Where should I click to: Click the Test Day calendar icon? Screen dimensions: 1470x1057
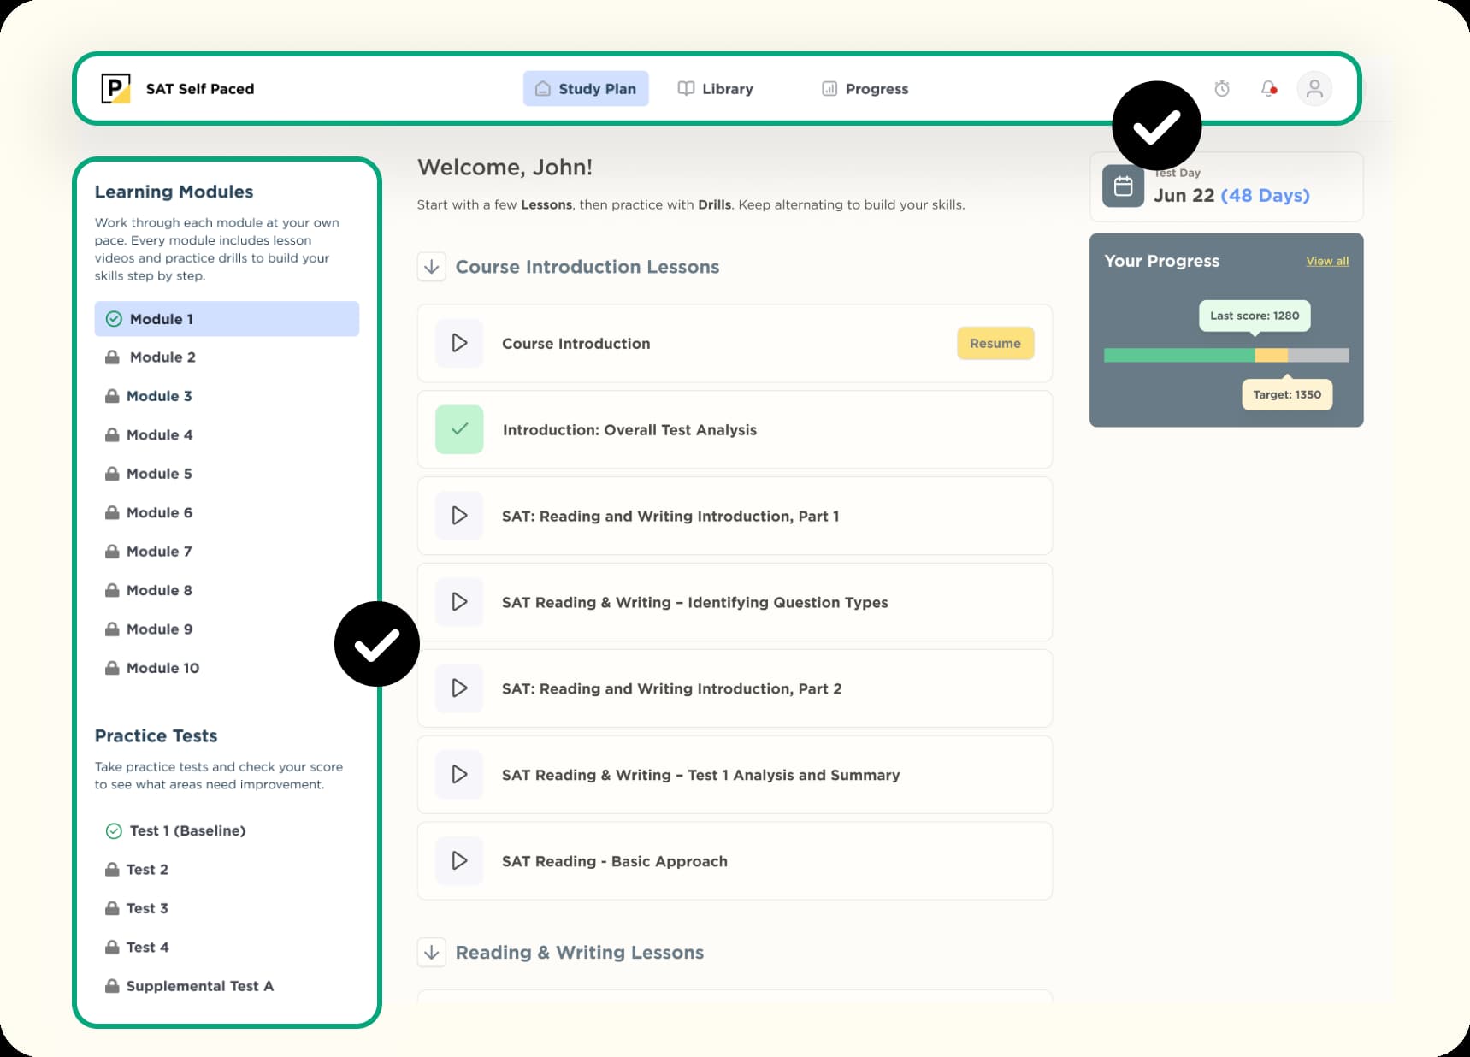(x=1123, y=186)
